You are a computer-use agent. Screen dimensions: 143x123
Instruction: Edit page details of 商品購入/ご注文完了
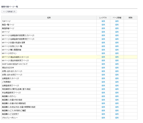[x=117, y=114]
